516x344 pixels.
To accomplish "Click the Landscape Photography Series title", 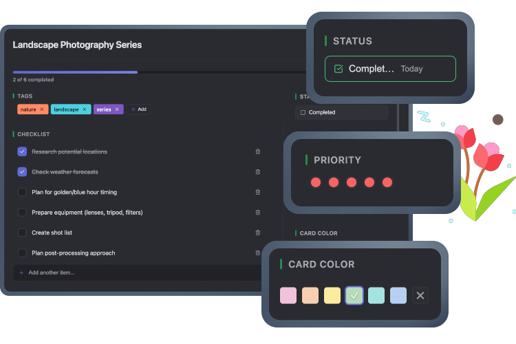I will (x=77, y=45).
